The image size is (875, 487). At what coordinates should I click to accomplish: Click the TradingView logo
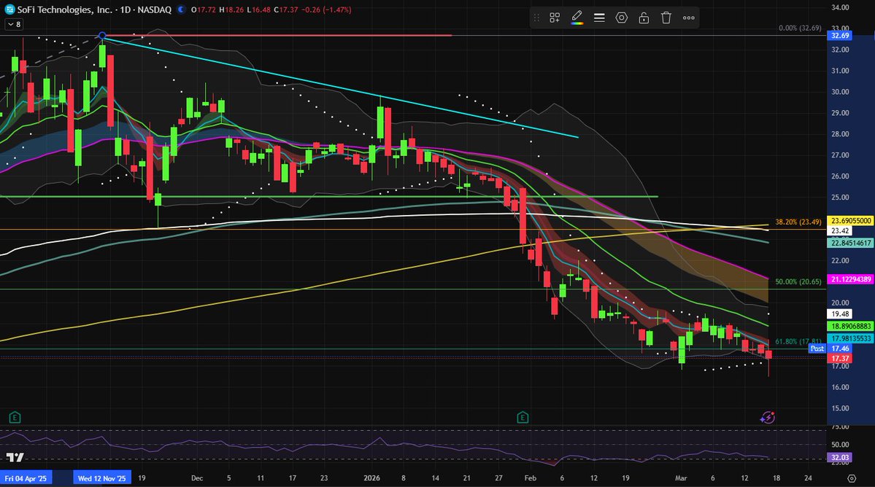point(15,457)
